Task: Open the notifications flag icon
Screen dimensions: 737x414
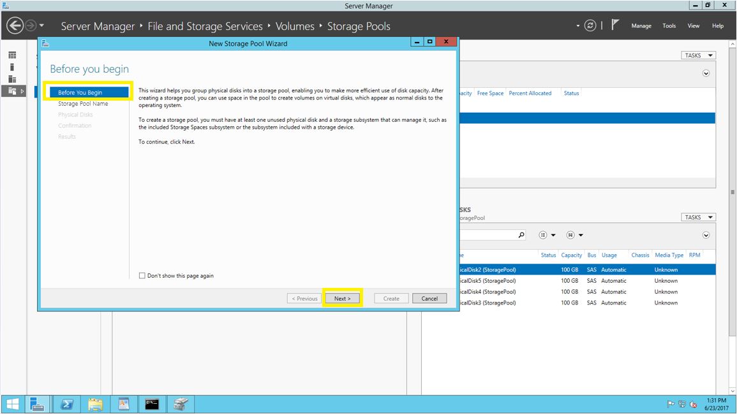Action: [614, 25]
